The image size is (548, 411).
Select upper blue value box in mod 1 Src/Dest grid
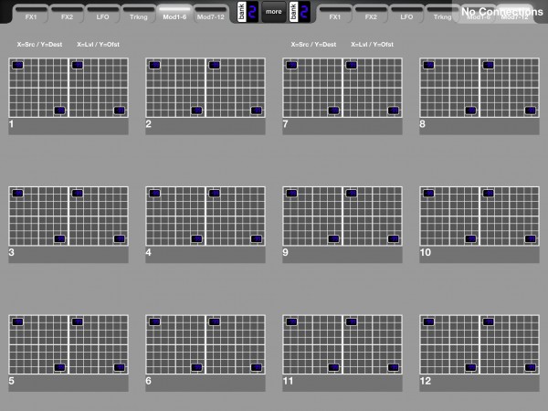18,65
